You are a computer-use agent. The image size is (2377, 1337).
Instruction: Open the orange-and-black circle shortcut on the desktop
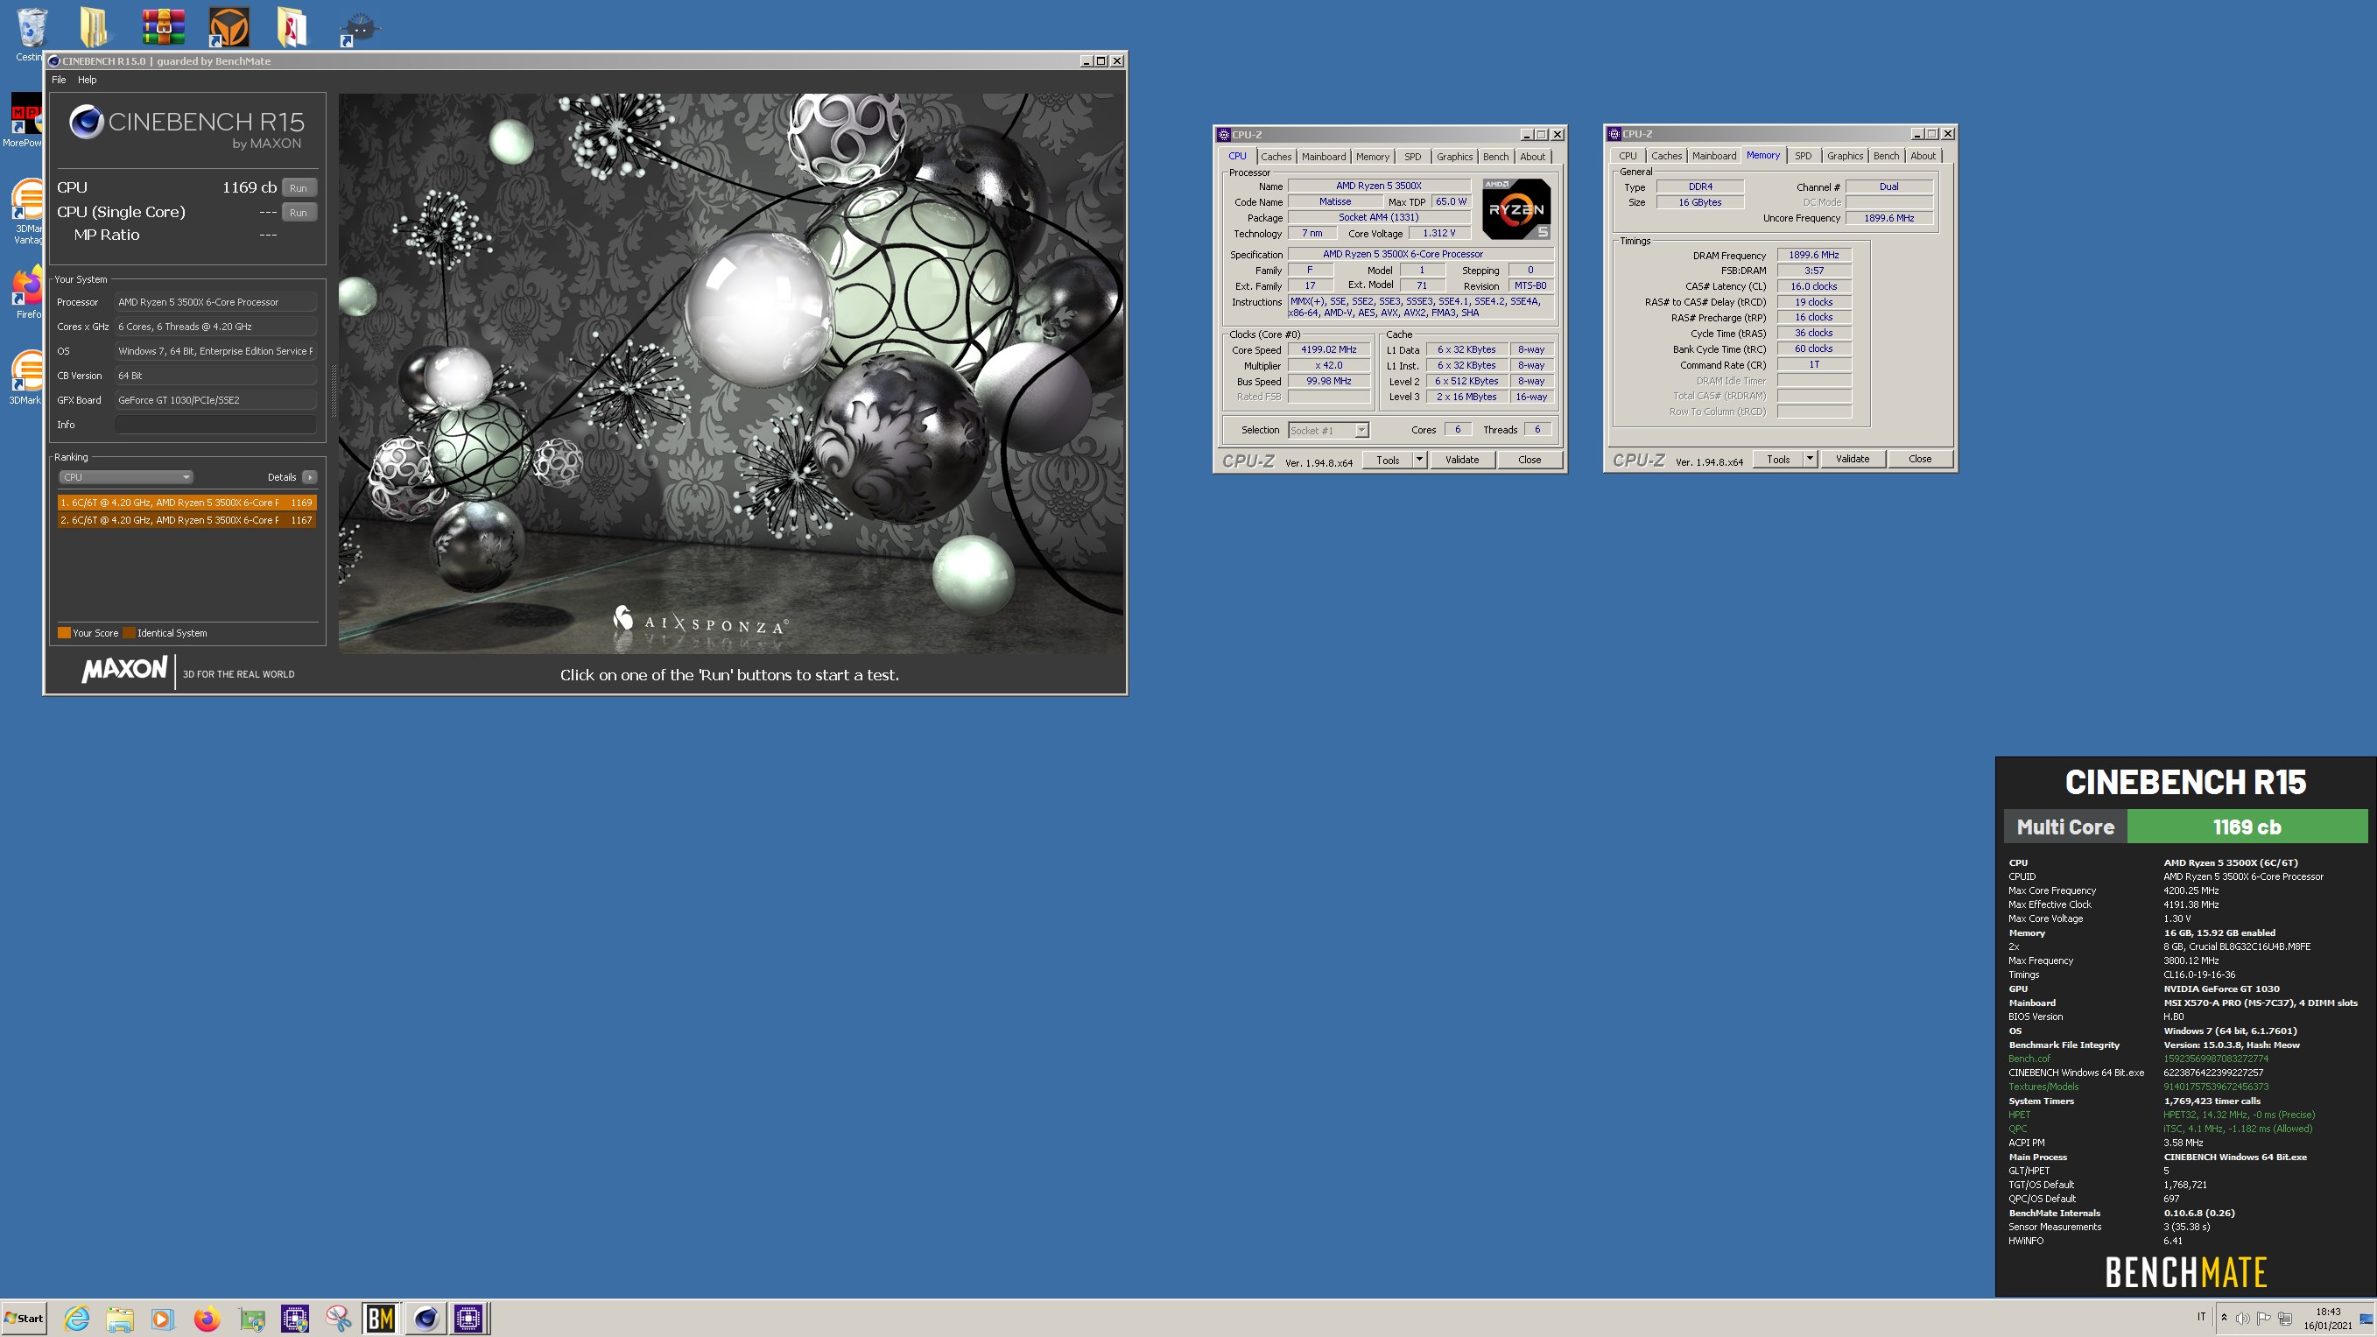(229, 27)
